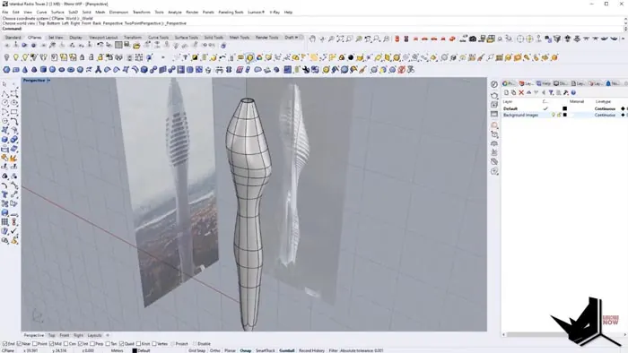Click the Default layer black color swatch
Screen dimensions: 628x353
(x=564, y=108)
